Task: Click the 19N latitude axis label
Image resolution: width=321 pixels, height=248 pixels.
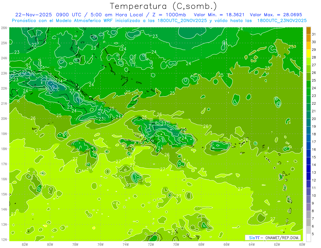Action: [x=4, y=134]
